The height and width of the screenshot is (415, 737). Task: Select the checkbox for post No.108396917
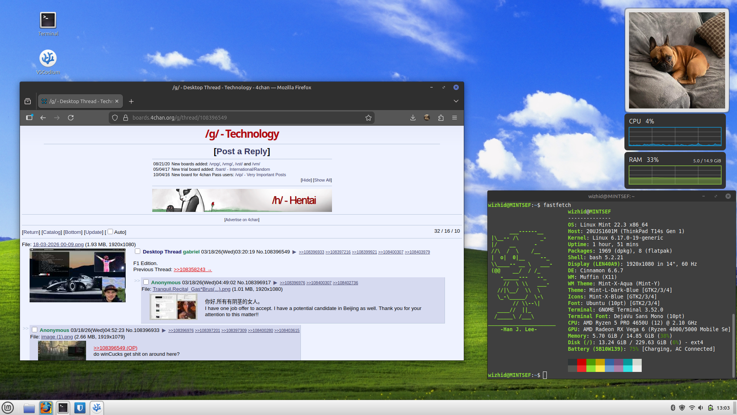[146, 282]
